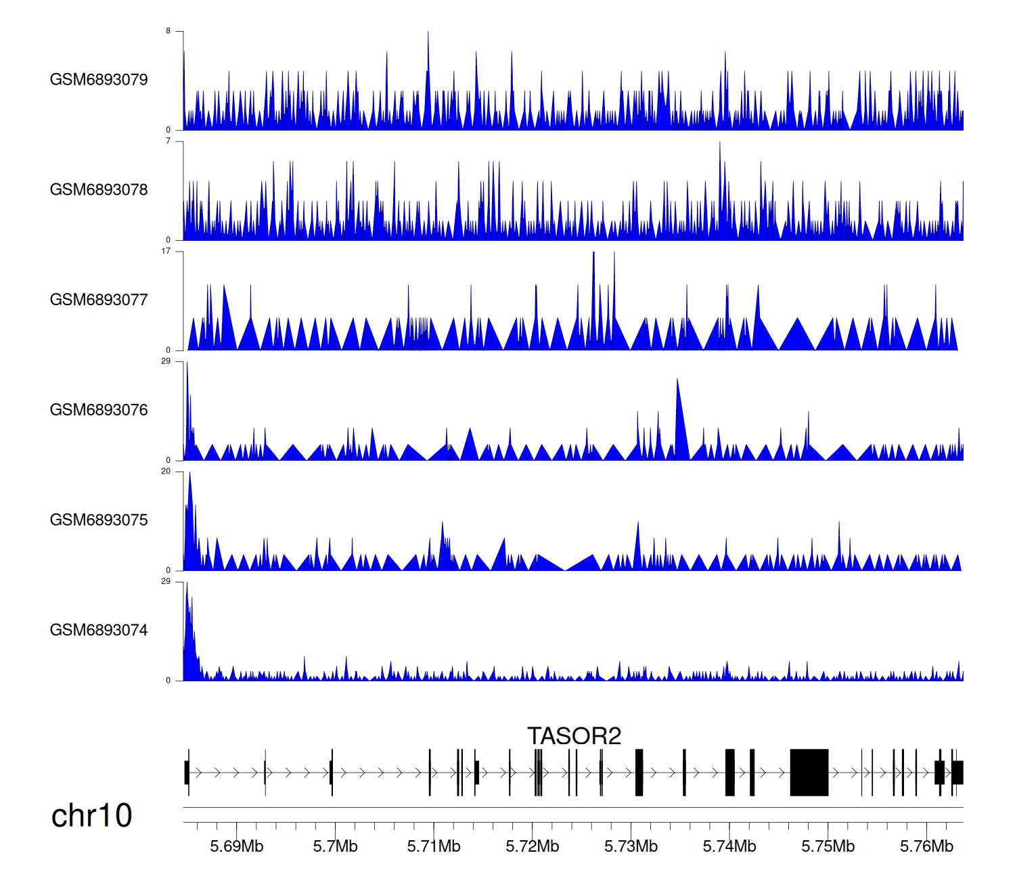
Task: Select the 5.72Mb coordinate label
Action: click(532, 846)
